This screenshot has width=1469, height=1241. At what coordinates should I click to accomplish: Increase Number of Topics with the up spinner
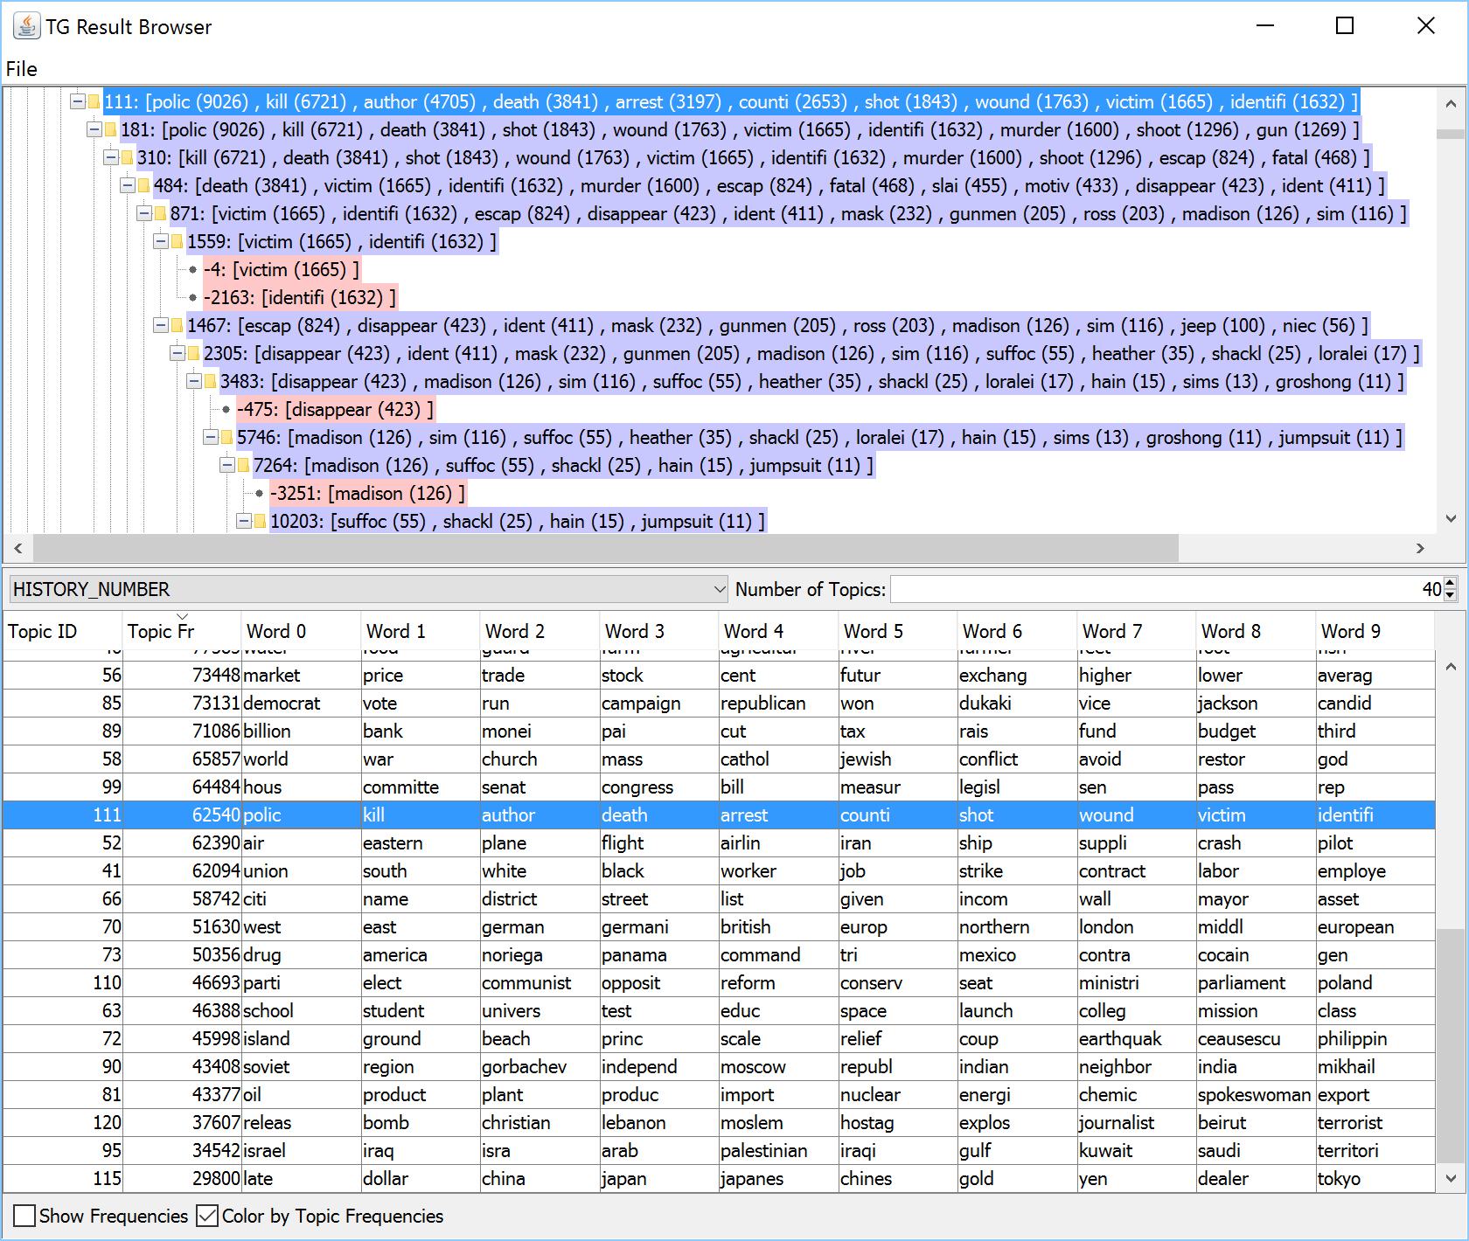(x=1451, y=583)
